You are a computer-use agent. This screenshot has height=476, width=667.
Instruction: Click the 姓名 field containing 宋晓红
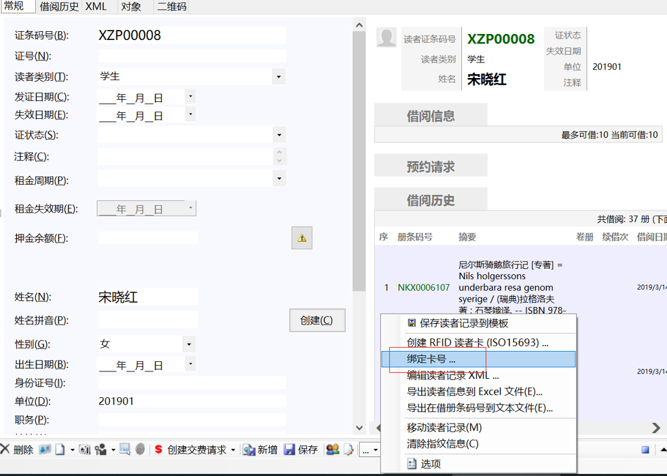148,297
